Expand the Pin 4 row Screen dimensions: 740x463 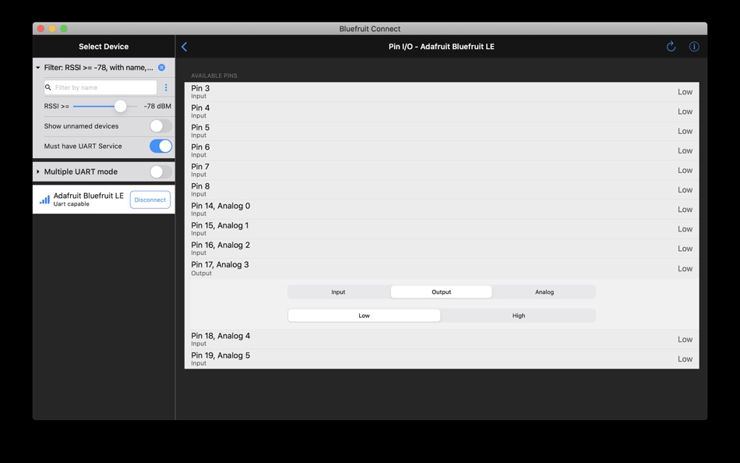pos(442,111)
